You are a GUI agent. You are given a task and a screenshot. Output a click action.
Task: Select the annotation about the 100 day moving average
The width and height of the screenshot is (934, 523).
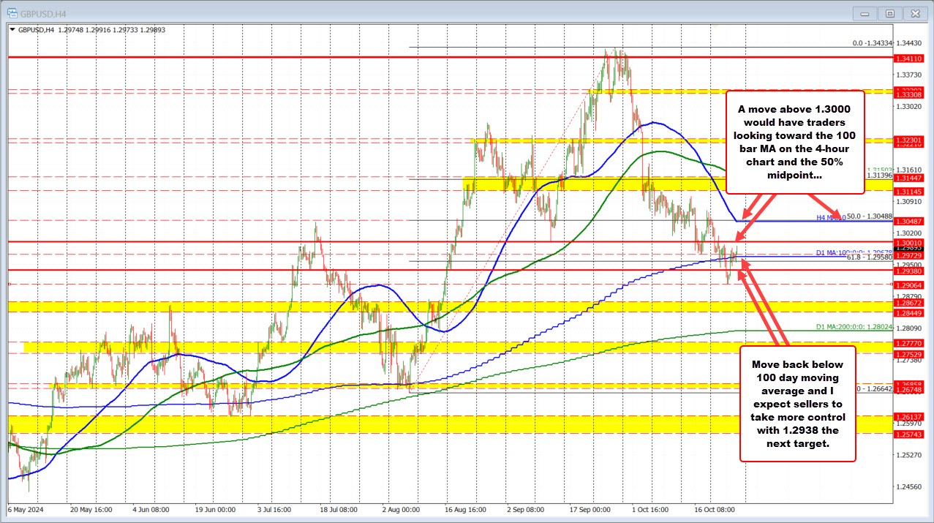click(x=797, y=404)
